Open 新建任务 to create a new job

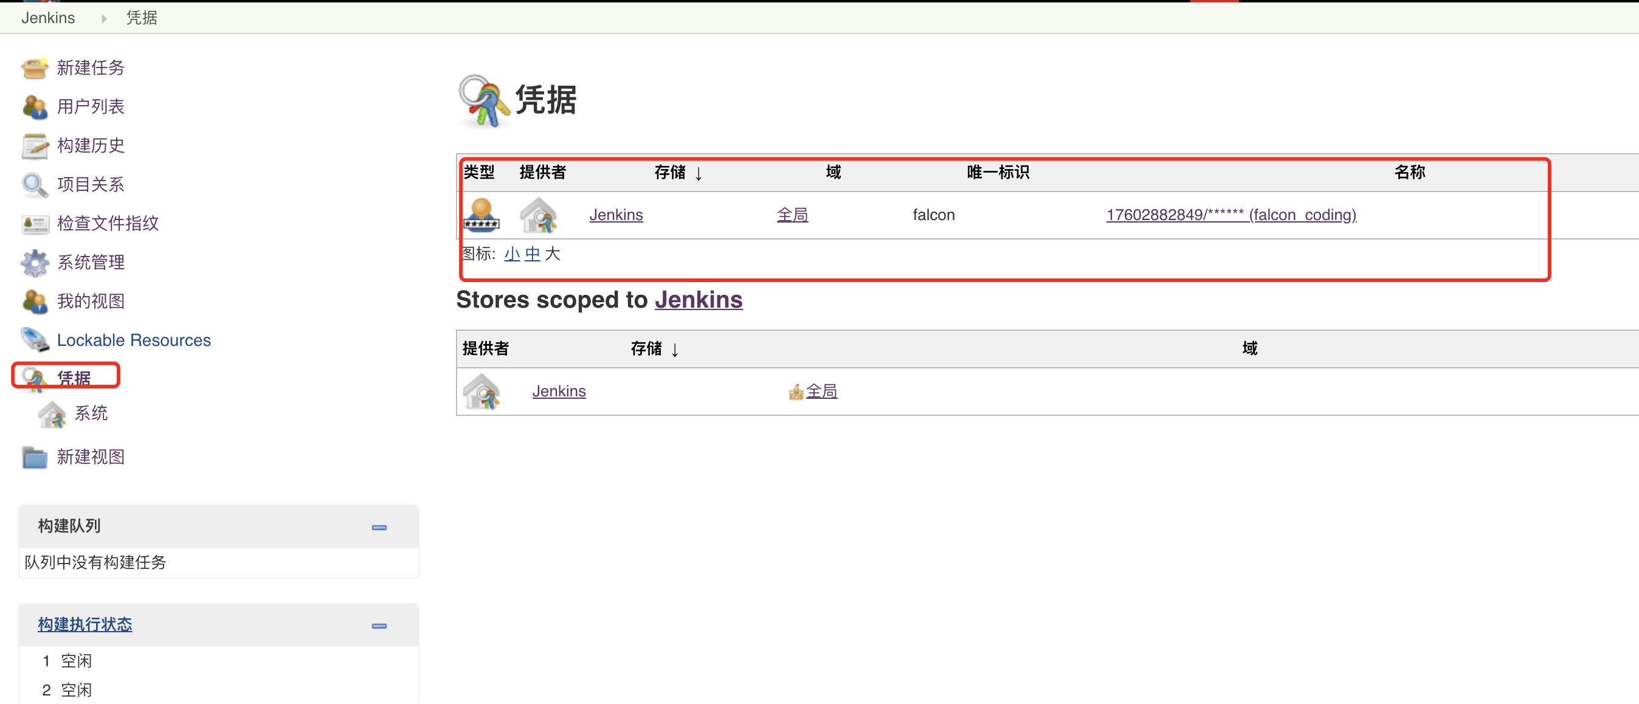point(91,68)
